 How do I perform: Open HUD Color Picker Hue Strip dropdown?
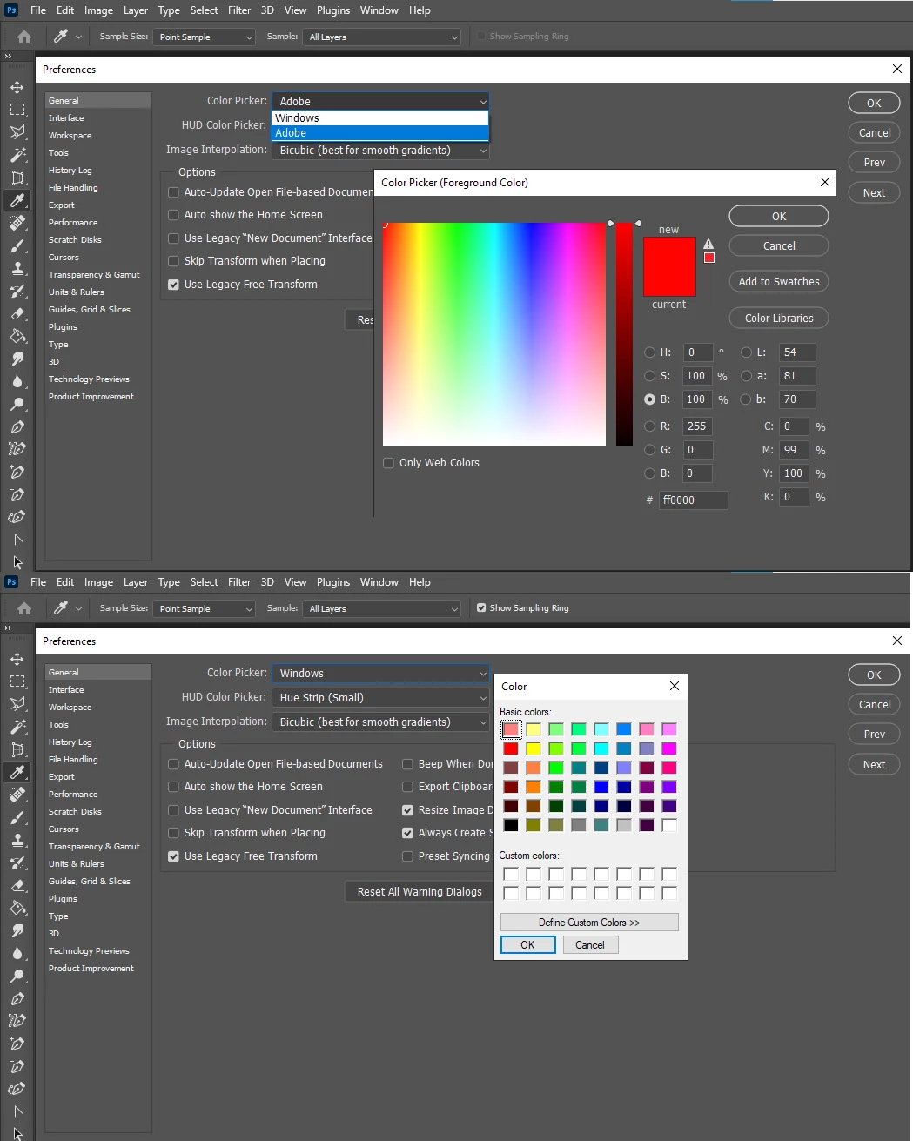point(380,698)
